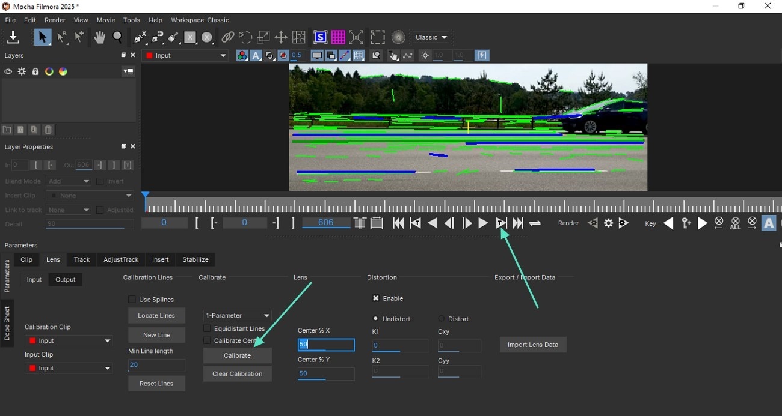782x416 pixels.
Task: Click the Track Forward 'T' button
Action: pyautogui.click(x=500, y=223)
